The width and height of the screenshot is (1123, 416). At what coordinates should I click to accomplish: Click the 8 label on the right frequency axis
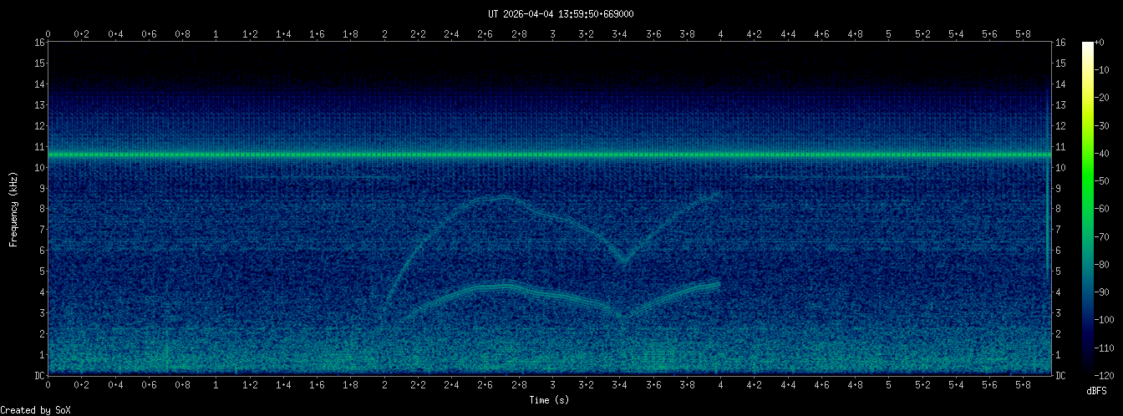(1059, 209)
